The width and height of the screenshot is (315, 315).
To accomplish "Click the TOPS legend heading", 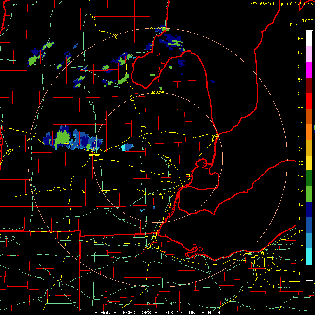I will click(308, 21).
